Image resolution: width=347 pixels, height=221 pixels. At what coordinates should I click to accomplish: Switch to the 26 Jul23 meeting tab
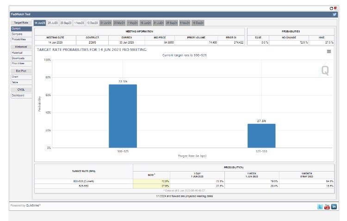pyautogui.click(x=52, y=23)
